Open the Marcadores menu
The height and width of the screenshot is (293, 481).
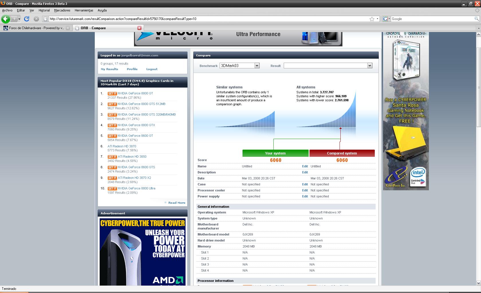point(62,10)
